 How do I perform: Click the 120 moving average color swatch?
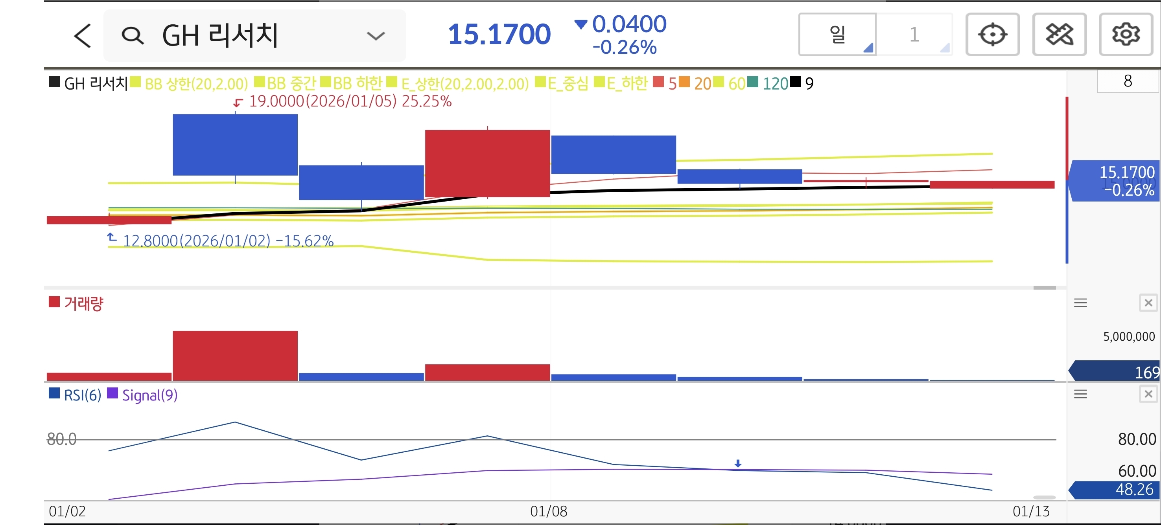tap(752, 82)
